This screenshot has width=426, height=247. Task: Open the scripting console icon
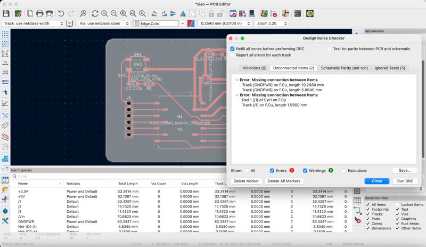pyautogui.click(x=298, y=13)
